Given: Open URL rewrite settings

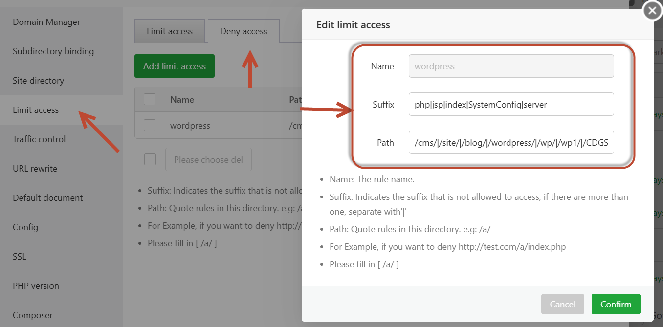Looking at the screenshot, I should [35, 169].
